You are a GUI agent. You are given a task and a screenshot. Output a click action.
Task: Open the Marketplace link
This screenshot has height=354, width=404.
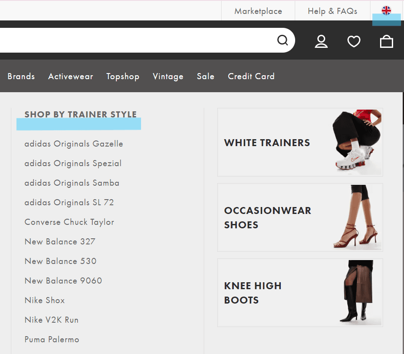coord(258,11)
